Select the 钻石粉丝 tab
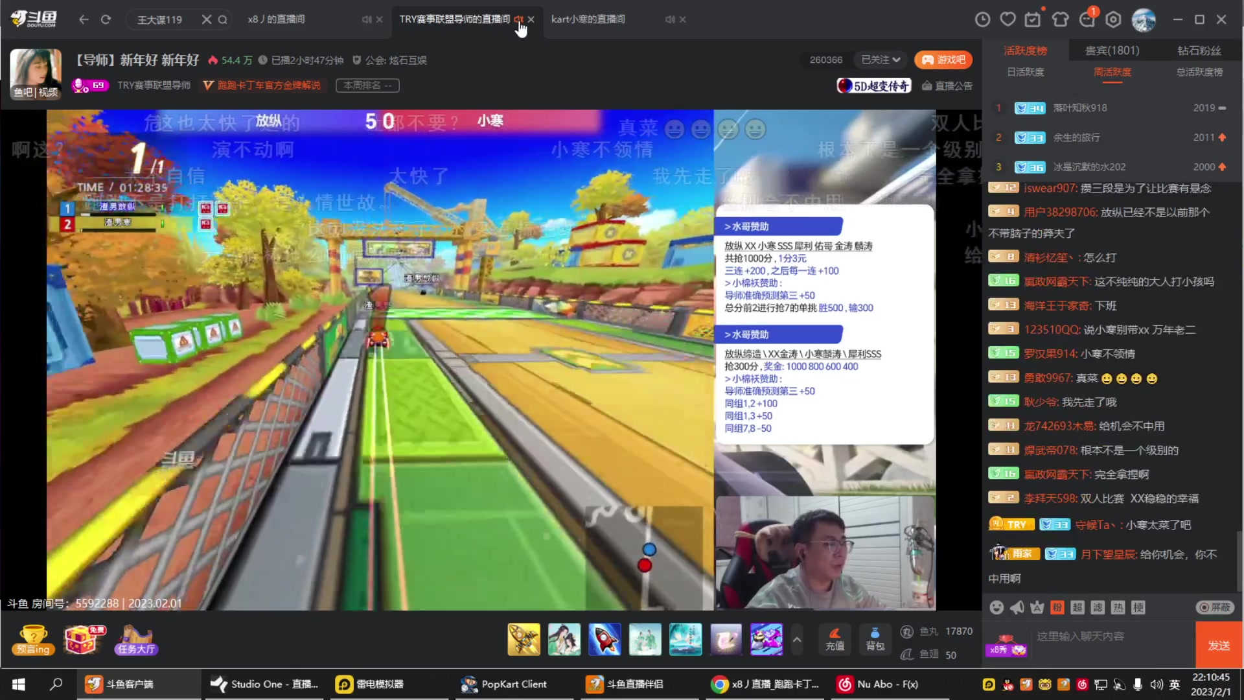 (1199, 51)
